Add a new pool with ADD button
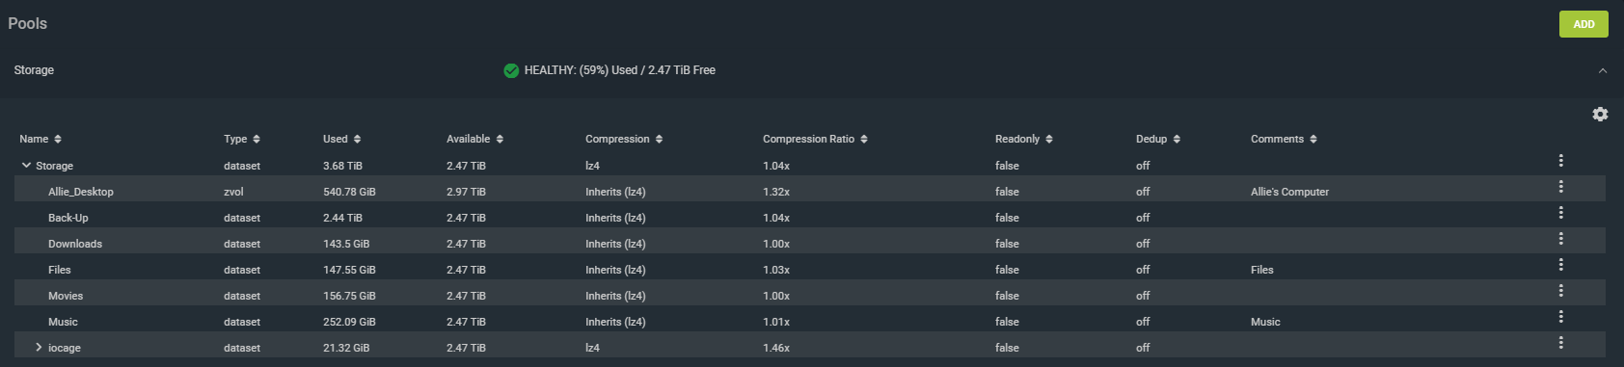Image resolution: width=1624 pixels, height=367 pixels. click(1583, 24)
